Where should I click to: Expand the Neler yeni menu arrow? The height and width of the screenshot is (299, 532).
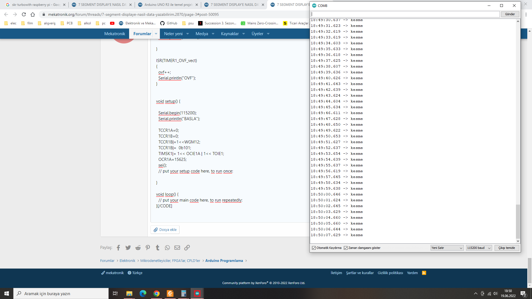[188, 34]
